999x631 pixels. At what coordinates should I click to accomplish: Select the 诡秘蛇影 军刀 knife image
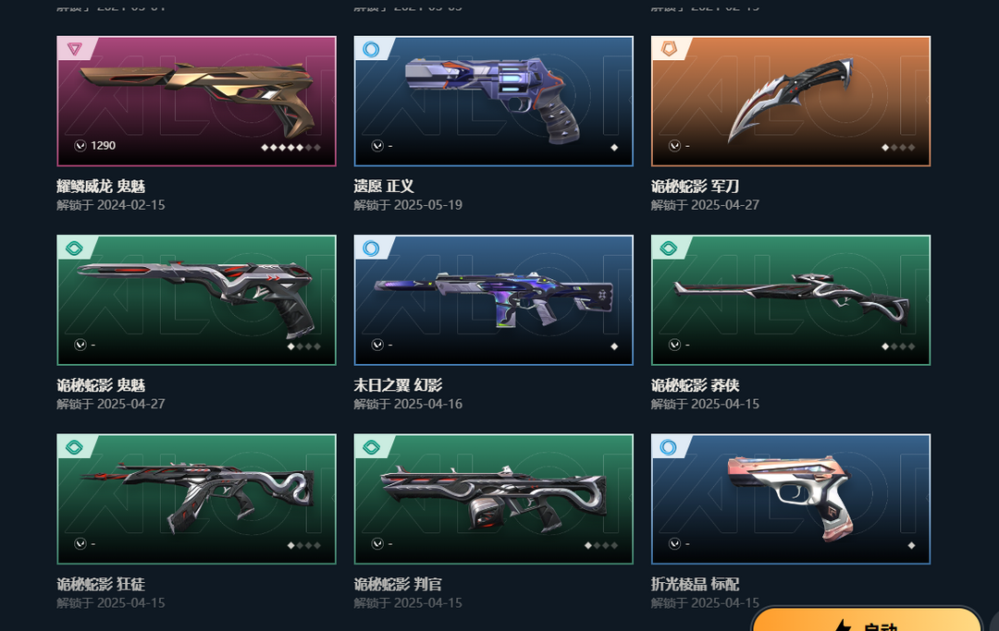(x=791, y=99)
